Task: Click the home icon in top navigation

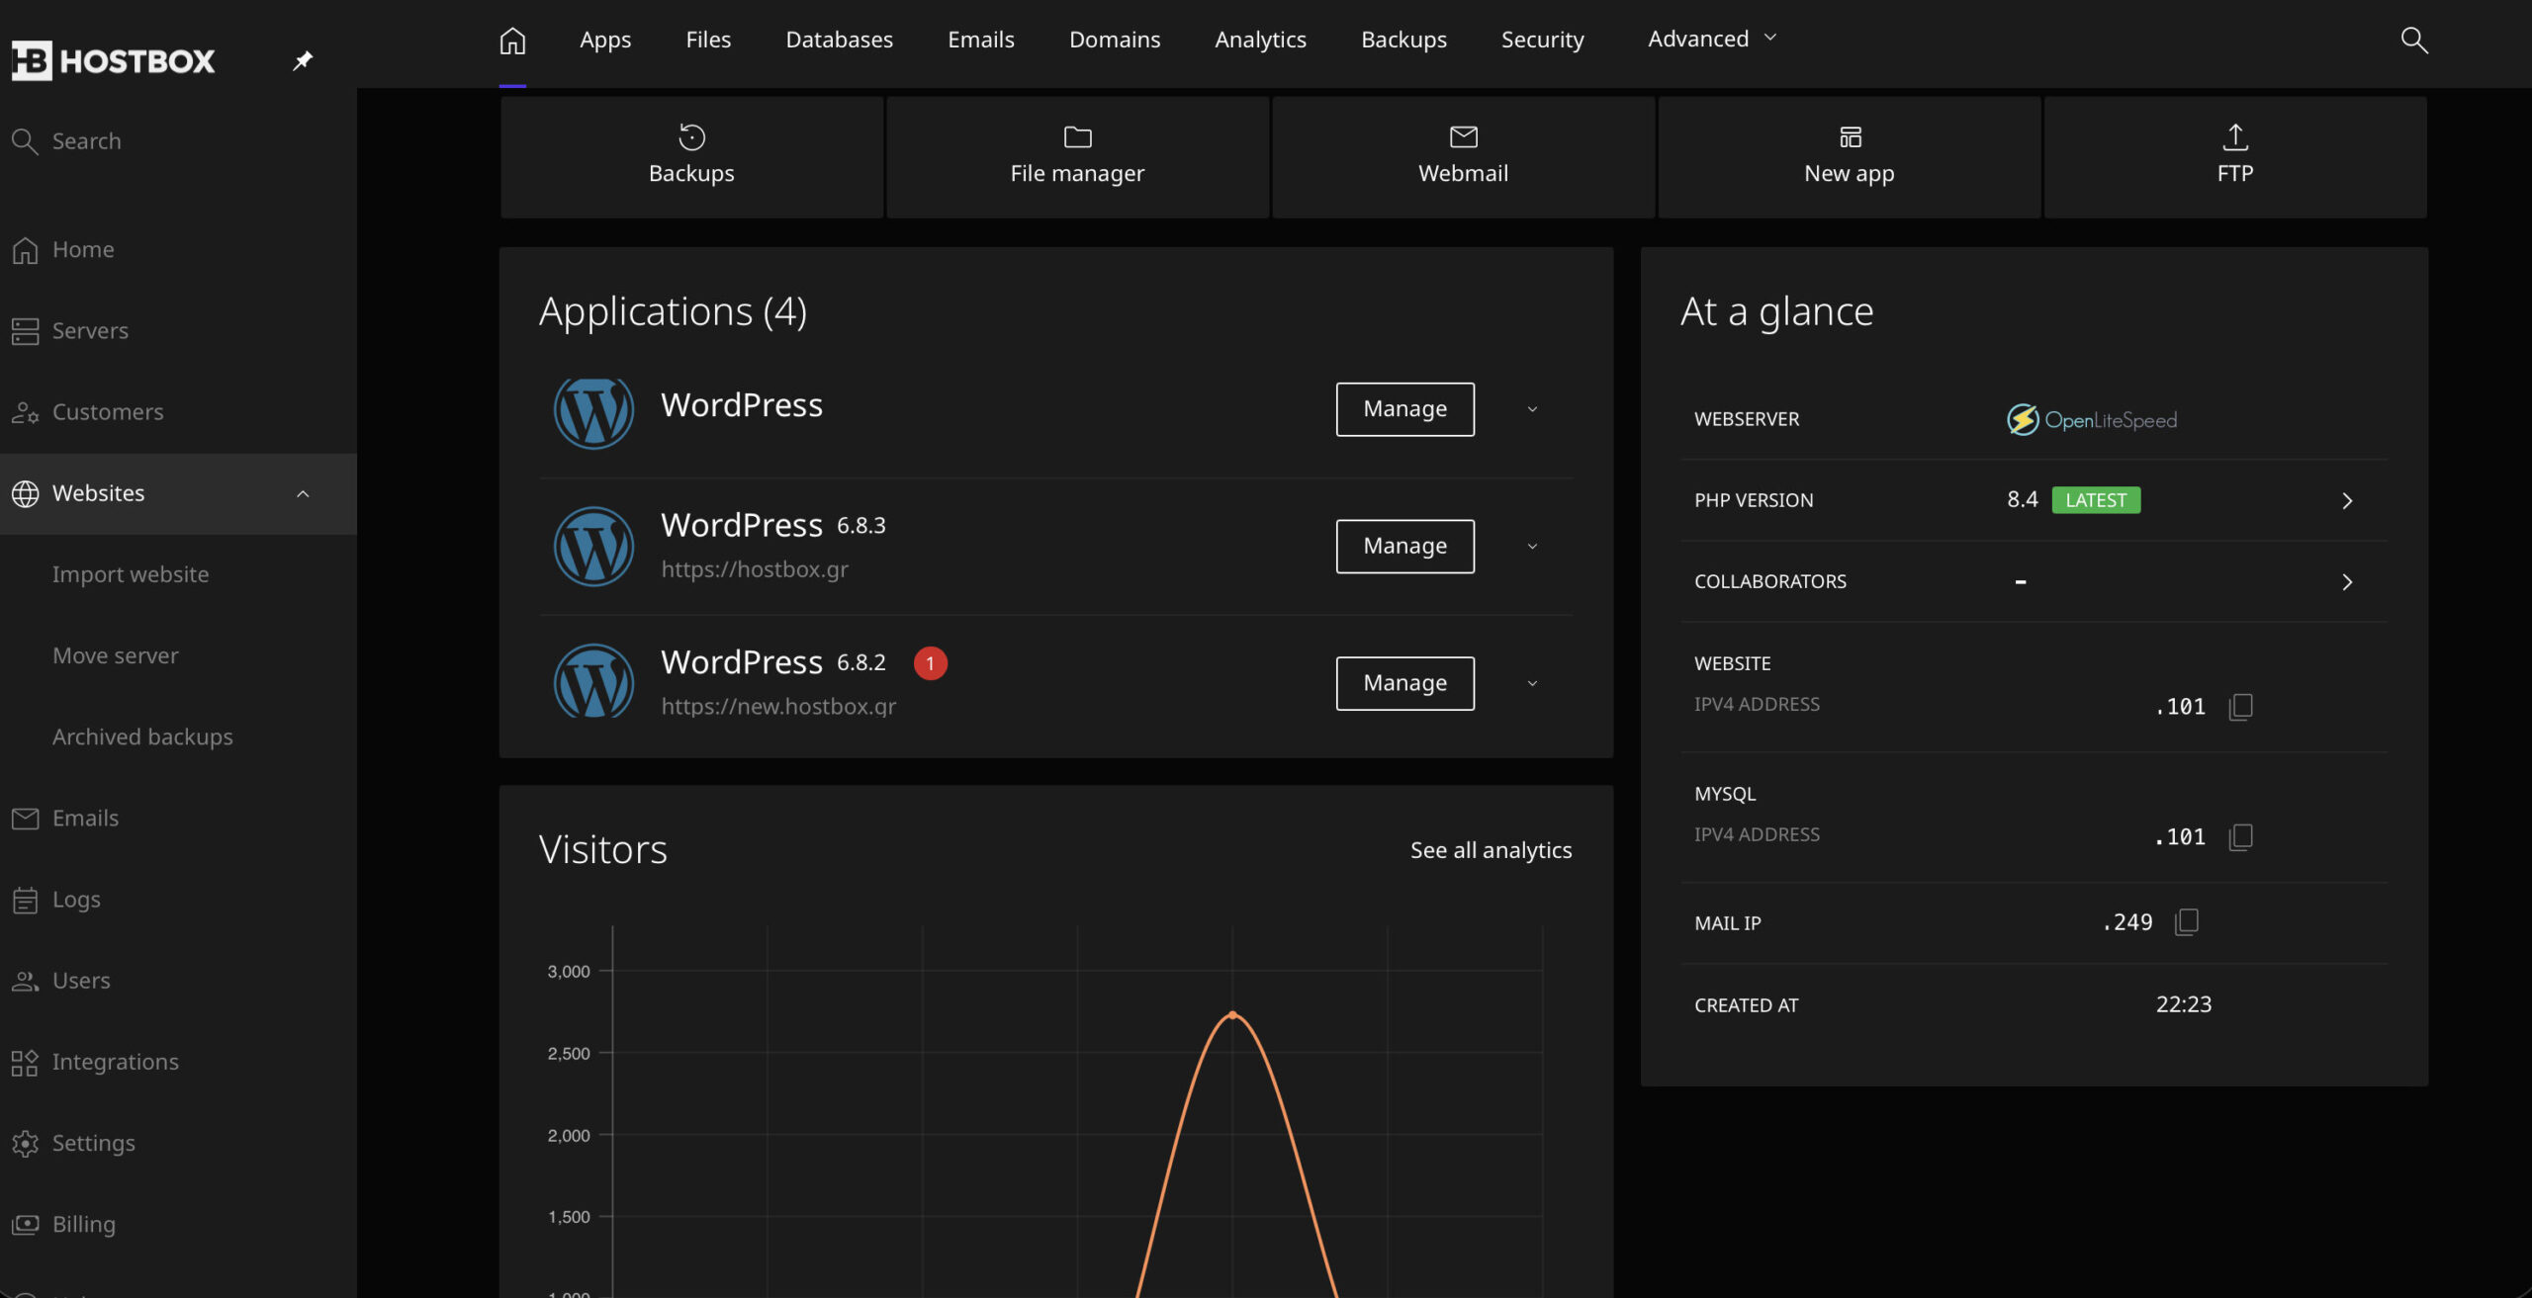Action: [x=512, y=41]
